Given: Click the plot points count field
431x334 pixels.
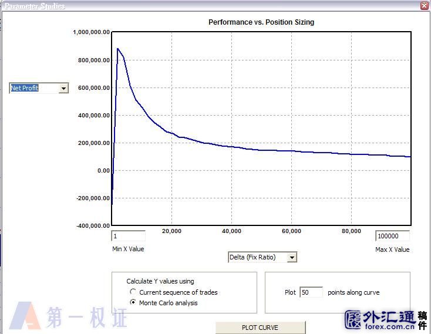Looking at the screenshot, I should (311, 292).
